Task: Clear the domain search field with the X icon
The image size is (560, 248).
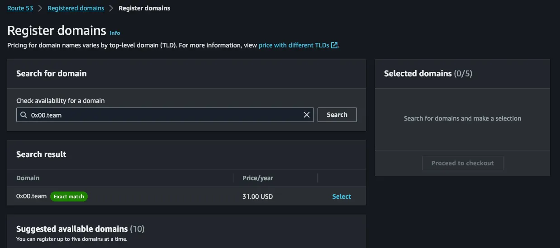Action: 307,115
